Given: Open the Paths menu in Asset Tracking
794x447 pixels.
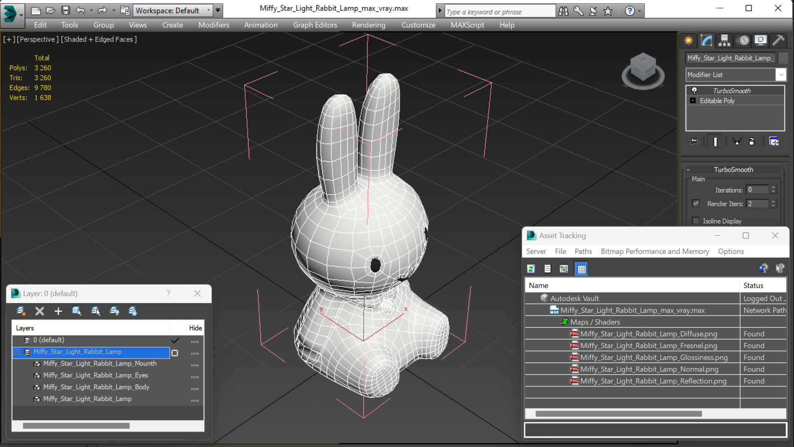Looking at the screenshot, I should click(583, 251).
